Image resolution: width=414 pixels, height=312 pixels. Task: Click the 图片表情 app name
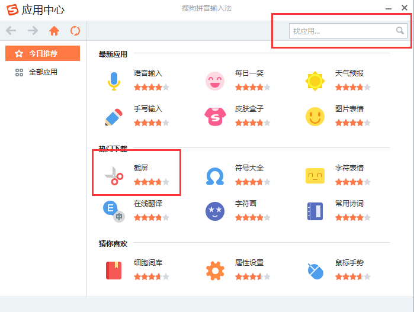(349, 108)
